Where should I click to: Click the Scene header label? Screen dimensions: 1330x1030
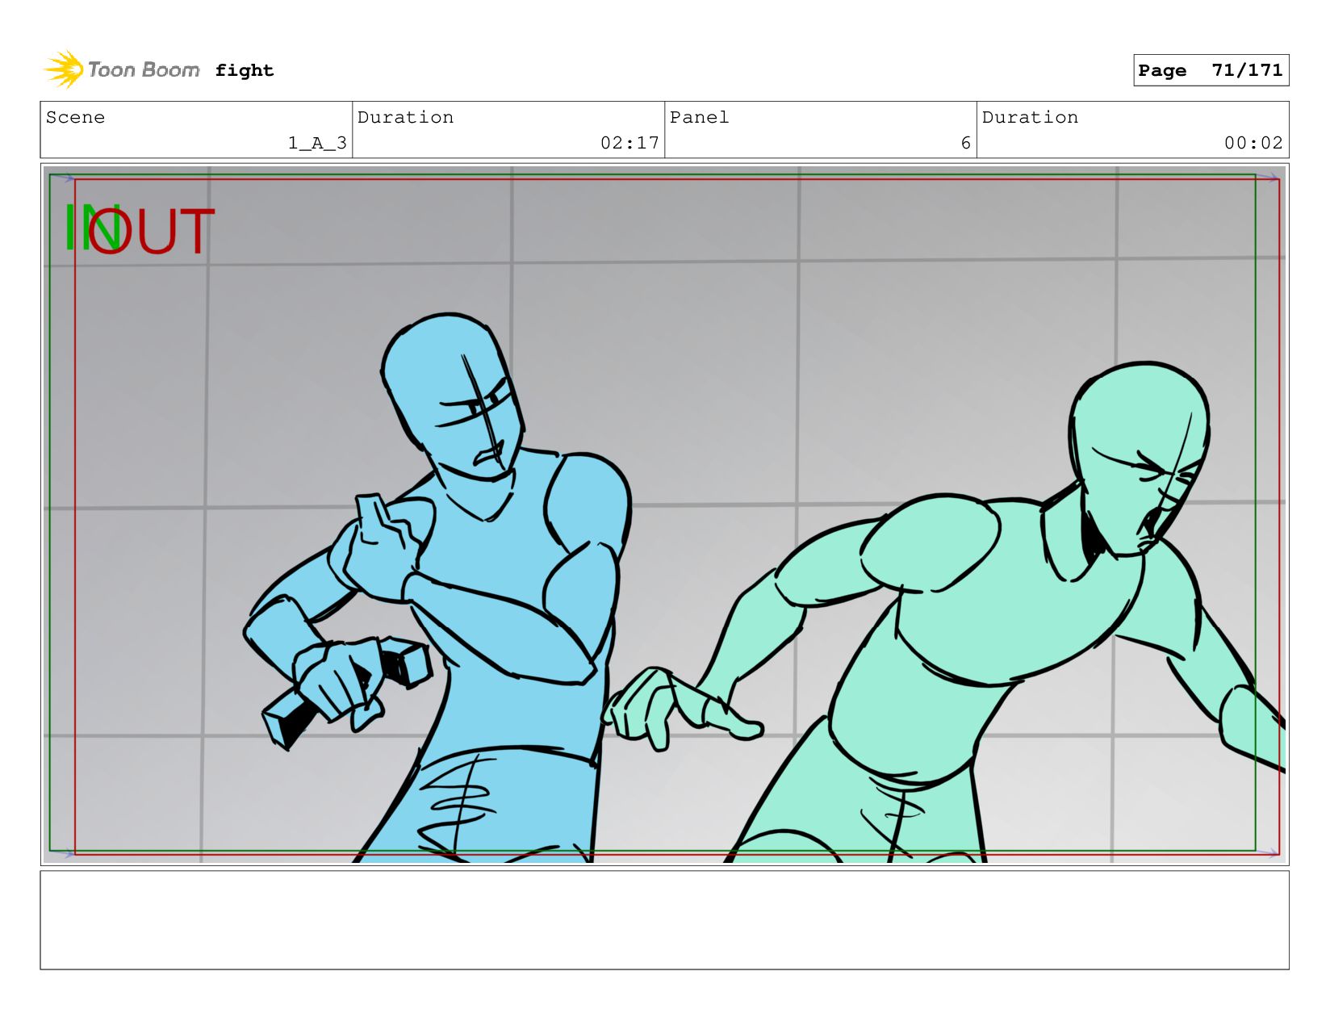coord(75,117)
